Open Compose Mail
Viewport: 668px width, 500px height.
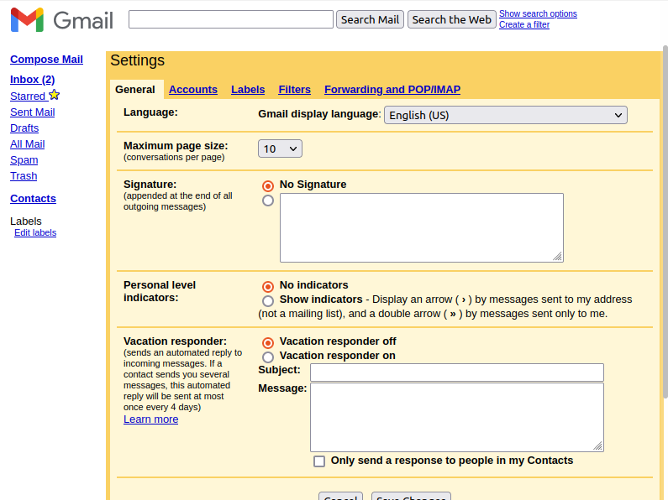46,60
